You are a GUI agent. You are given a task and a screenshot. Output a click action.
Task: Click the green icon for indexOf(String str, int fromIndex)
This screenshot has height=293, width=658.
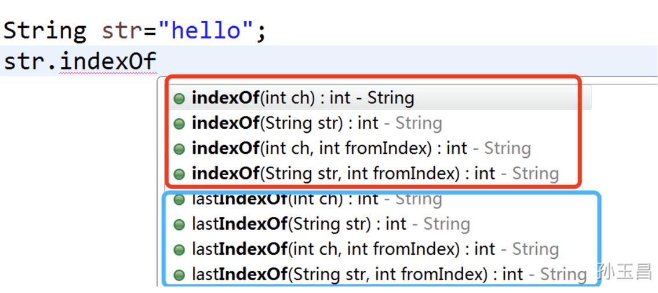(179, 174)
